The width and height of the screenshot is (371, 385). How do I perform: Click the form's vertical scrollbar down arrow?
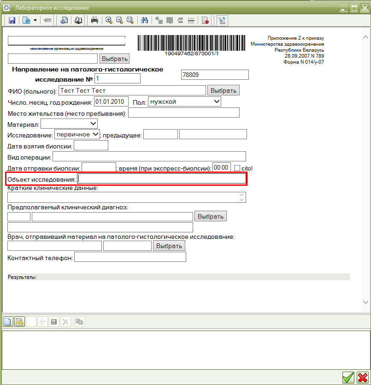point(365,302)
